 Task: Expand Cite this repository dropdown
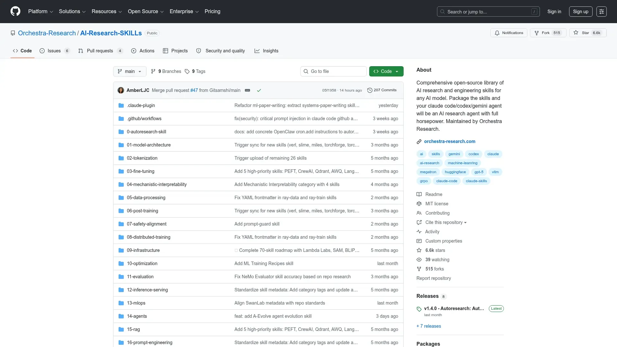[x=445, y=222]
